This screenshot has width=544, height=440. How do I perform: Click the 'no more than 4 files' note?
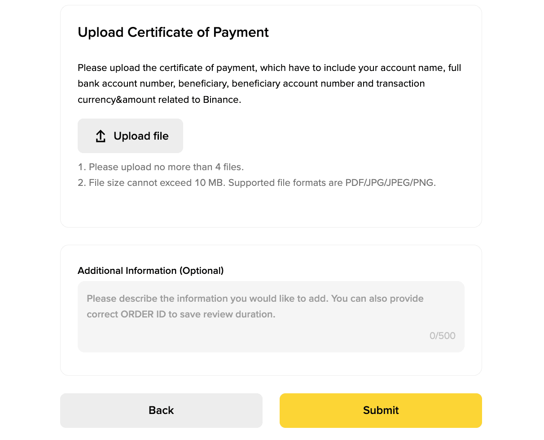(x=161, y=167)
